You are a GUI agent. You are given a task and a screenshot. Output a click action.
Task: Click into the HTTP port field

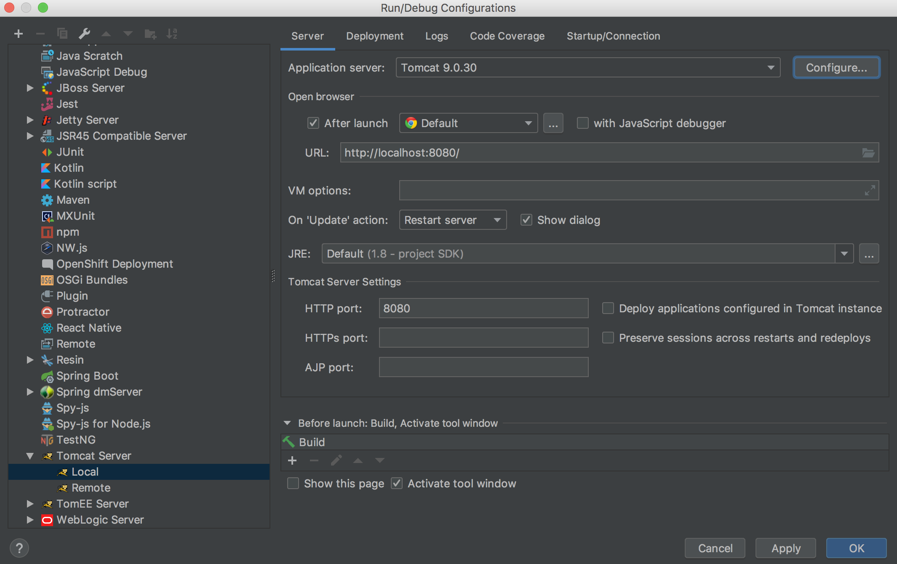(483, 309)
